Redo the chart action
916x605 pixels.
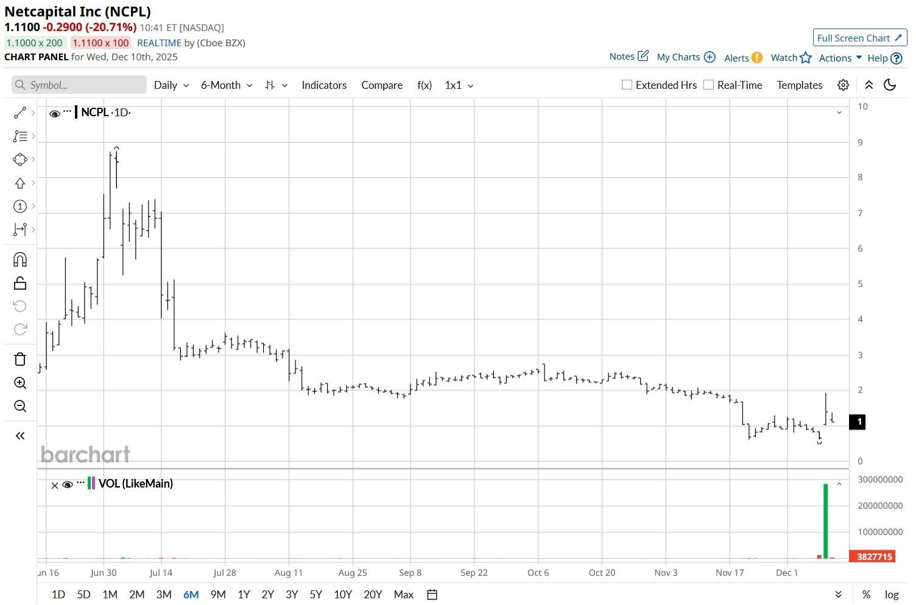coord(20,329)
